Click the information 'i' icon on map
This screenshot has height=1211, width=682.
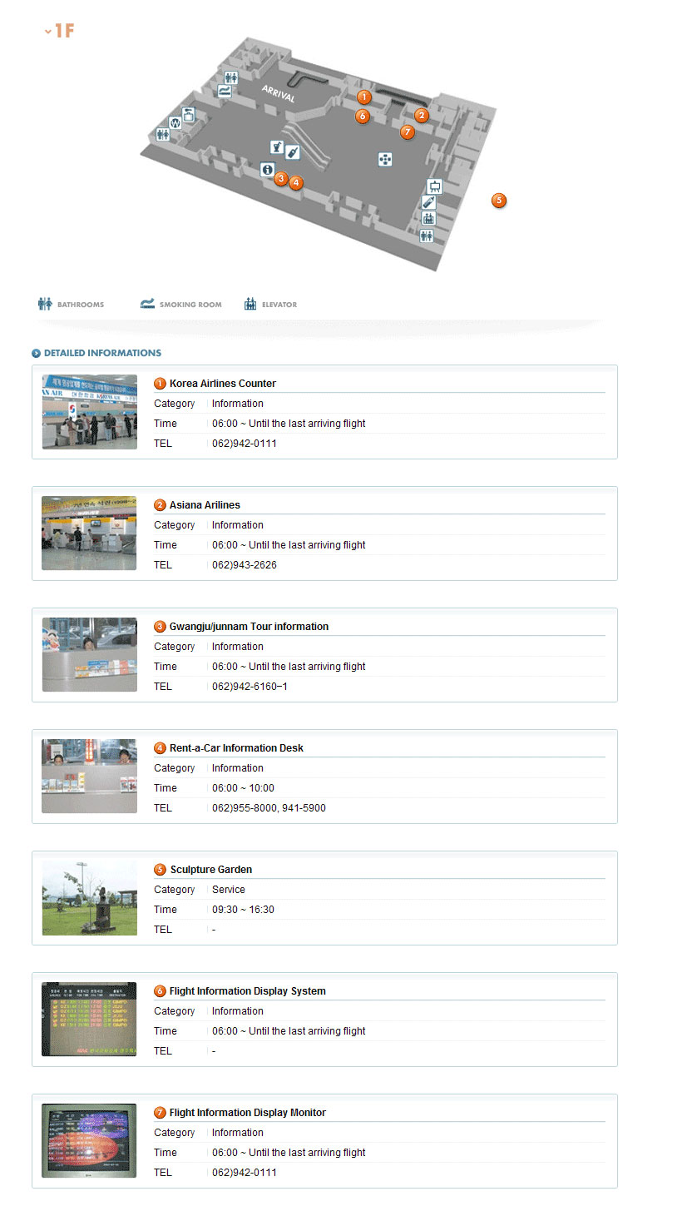[x=267, y=170]
